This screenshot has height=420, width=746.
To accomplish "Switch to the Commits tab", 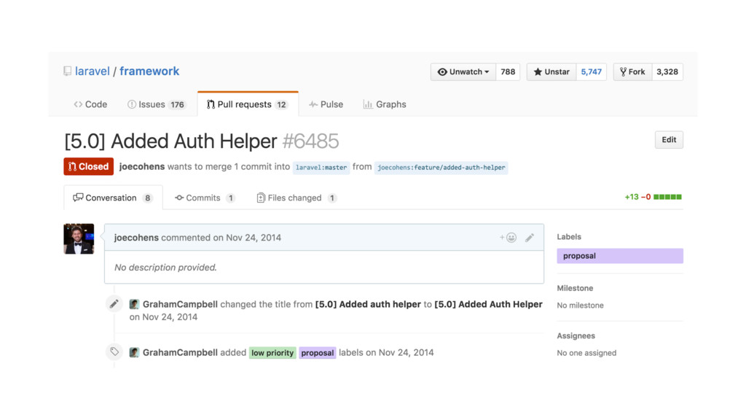I will (205, 198).
